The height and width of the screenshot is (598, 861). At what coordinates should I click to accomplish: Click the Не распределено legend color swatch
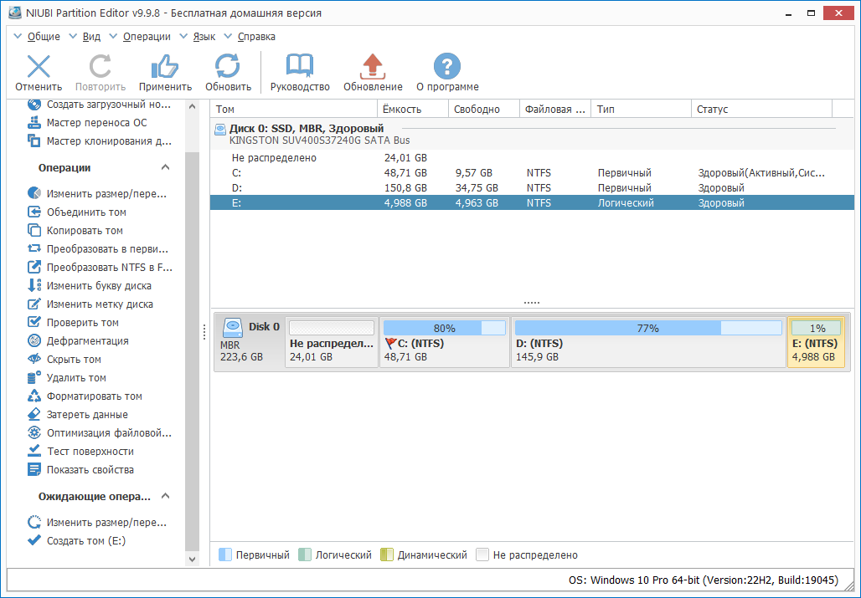tap(482, 555)
